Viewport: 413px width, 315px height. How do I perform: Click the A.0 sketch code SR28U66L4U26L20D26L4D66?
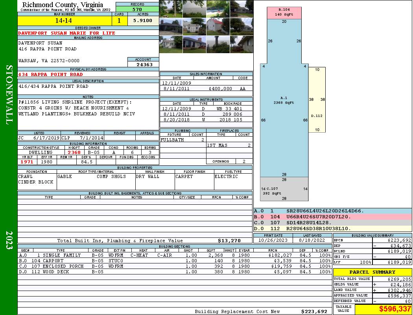pyautogui.click(x=325, y=211)
